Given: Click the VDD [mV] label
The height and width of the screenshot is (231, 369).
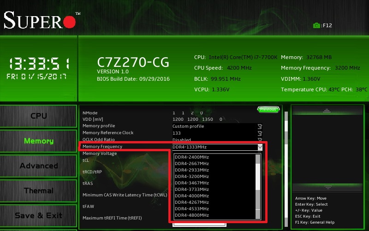Looking at the screenshot, I should coord(93,119).
